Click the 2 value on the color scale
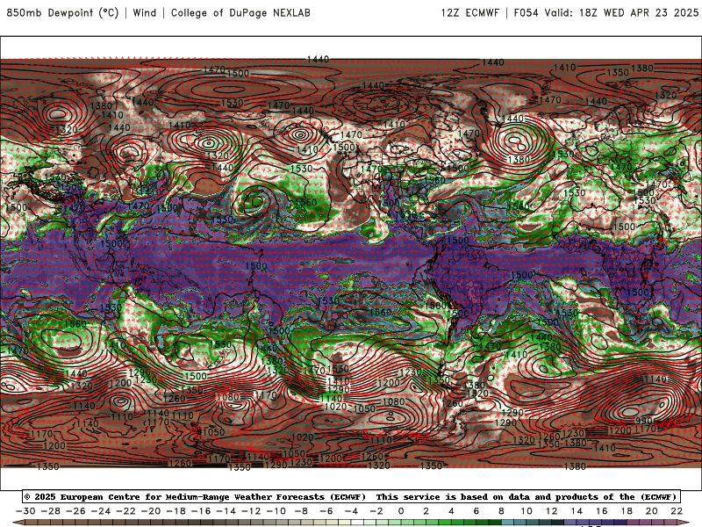Viewport: 702px width, 527px height. (426, 511)
